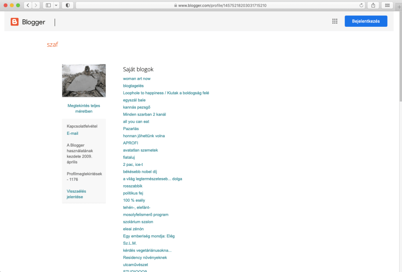Click the Profilmegtekintések - 1176 text
Screen dimensions: 402x272
(84, 176)
